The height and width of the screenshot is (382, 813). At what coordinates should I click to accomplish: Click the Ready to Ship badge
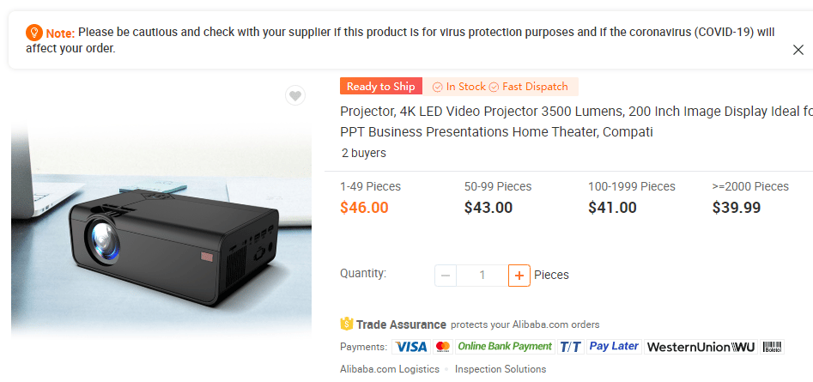381,87
